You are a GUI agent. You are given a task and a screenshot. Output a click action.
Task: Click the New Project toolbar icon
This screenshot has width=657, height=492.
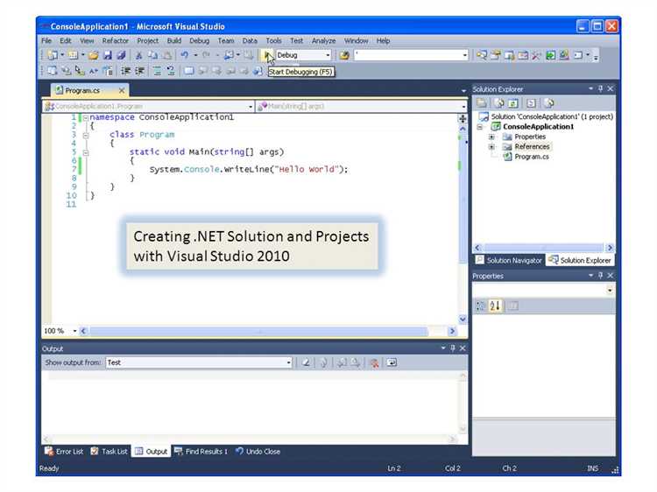pos(53,55)
